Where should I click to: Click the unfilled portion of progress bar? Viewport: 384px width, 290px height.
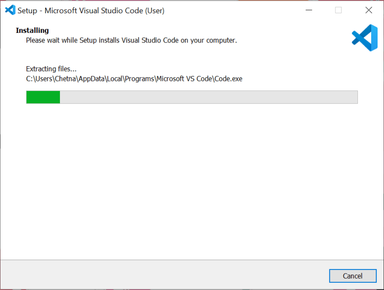tap(206, 97)
